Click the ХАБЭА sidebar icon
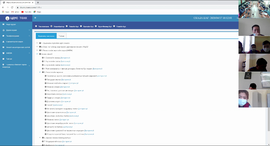 (x=4, y=53)
